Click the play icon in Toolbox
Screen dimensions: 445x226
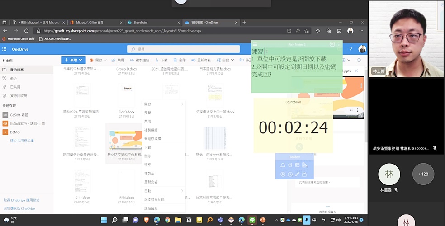(283, 174)
